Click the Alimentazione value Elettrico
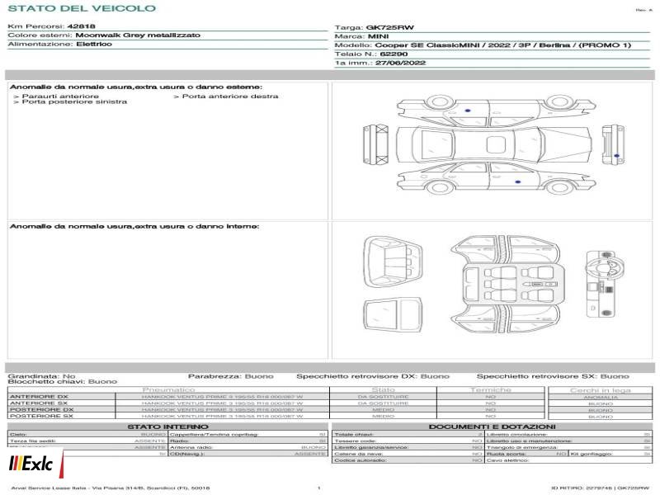 coord(94,44)
